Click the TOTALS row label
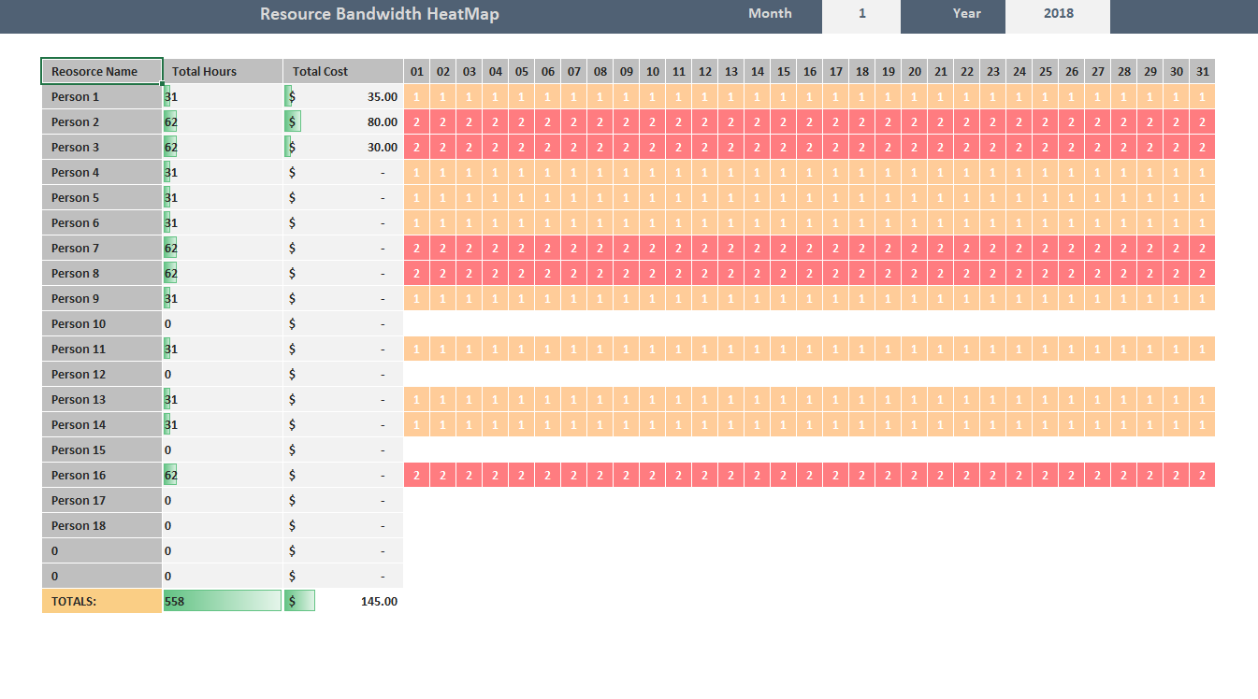Screen dimensions: 1258x699 (x=101, y=600)
